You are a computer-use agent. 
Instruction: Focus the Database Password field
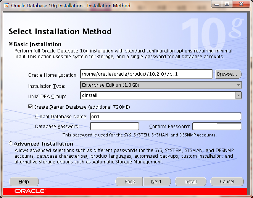[x=114, y=126]
